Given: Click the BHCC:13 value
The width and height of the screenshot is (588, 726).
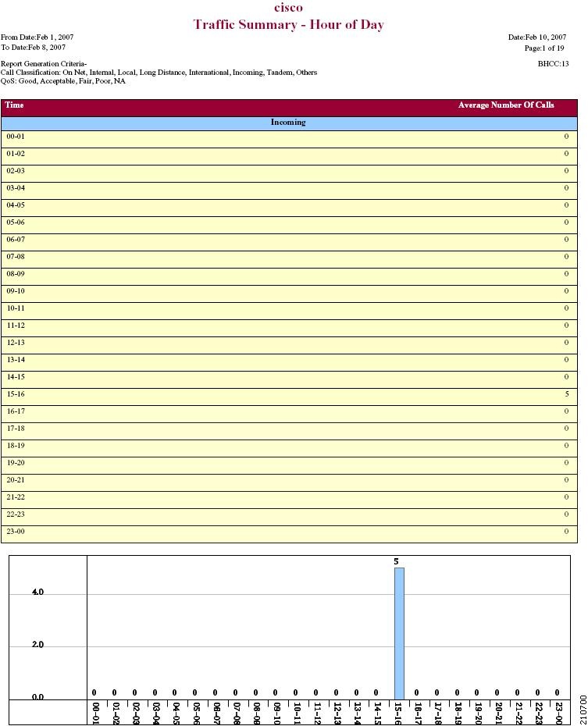Looking at the screenshot, I should tap(553, 64).
